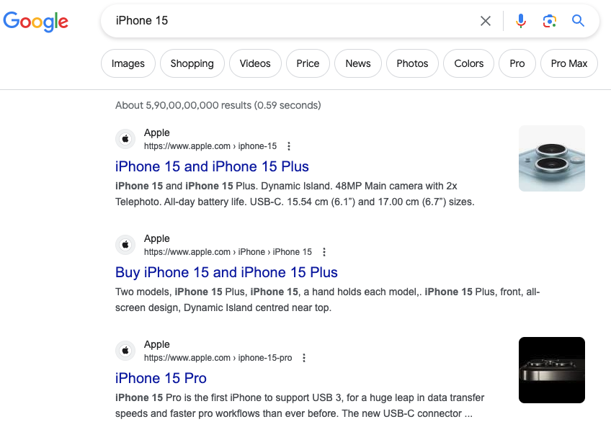The width and height of the screenshot is (611, 427).
Task: Click Apple favicon of iPhone 15 Pro result
Action: click(x=125, y=351)
